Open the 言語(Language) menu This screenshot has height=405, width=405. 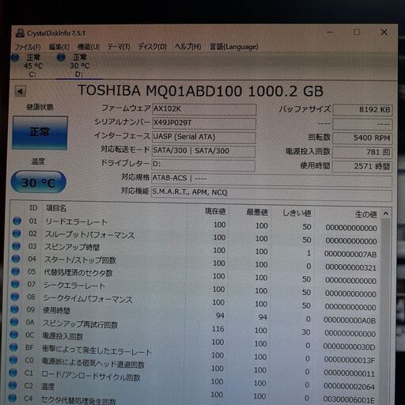pyautogui.click(x=233, y=47)
